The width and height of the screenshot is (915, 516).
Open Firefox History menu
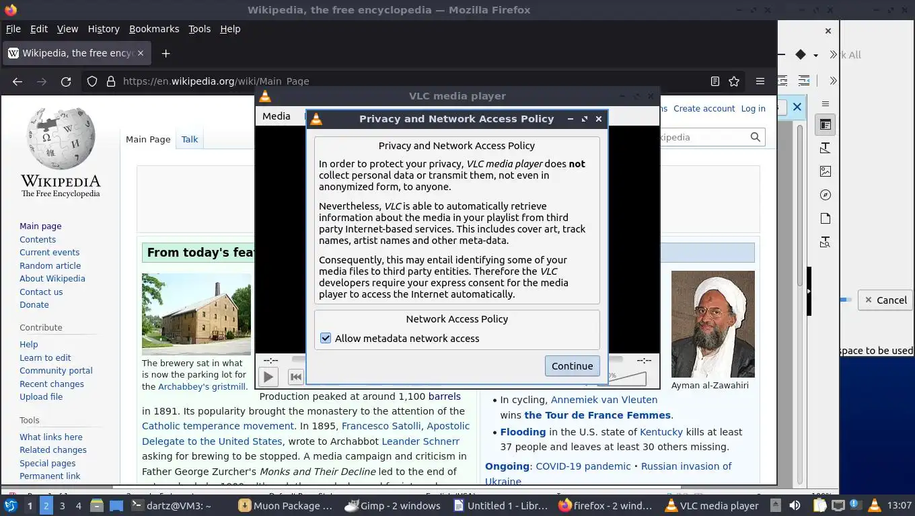[104, 29]
